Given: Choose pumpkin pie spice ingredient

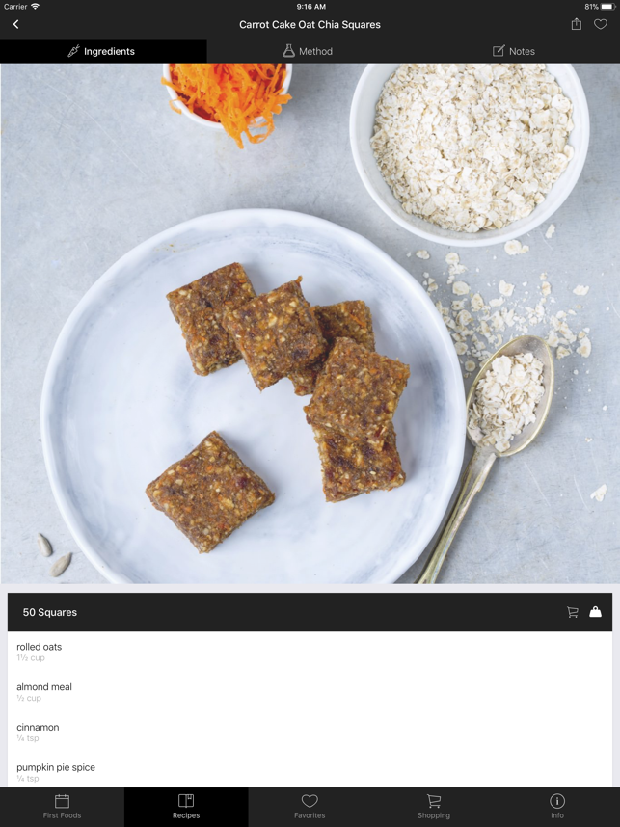Looking at the screenshot, I should [310, 772].
